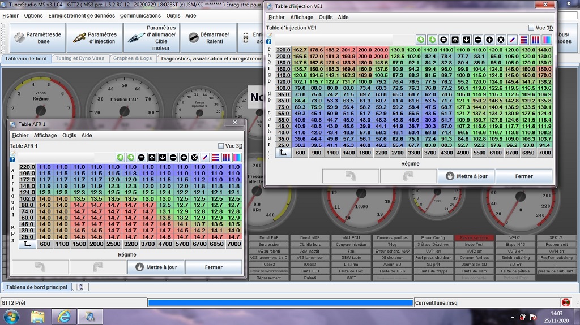Click horizontal stripes interpolate icon in VE1 table
Screen dimensions: 580x325
click(523, 40)
